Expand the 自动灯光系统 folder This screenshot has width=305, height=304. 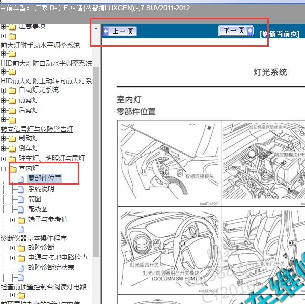(3, 90)
